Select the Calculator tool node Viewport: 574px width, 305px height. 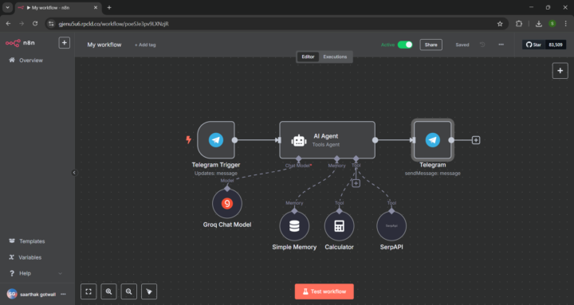[340, 226]
